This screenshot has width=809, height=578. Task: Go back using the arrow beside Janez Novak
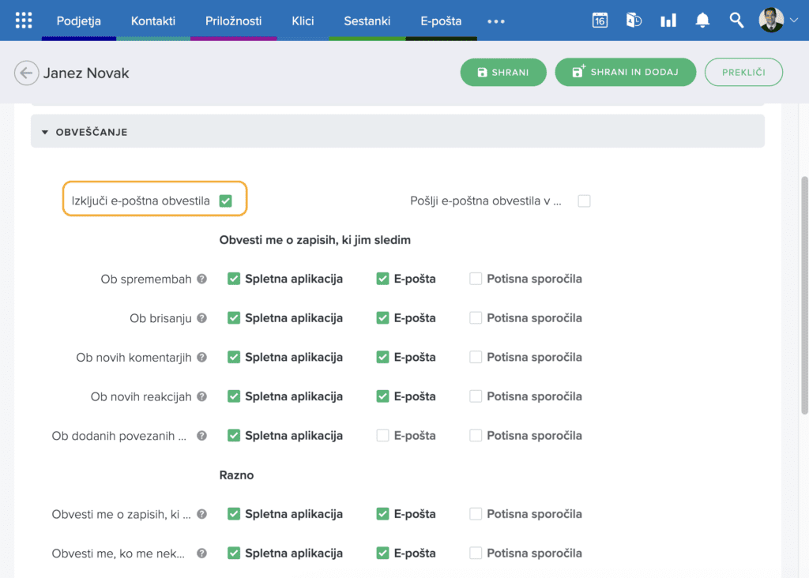coord(26,73)
